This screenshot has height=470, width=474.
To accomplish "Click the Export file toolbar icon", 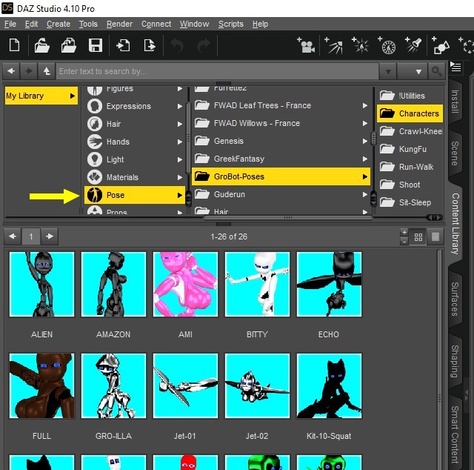I will click(x=150, y=45).
